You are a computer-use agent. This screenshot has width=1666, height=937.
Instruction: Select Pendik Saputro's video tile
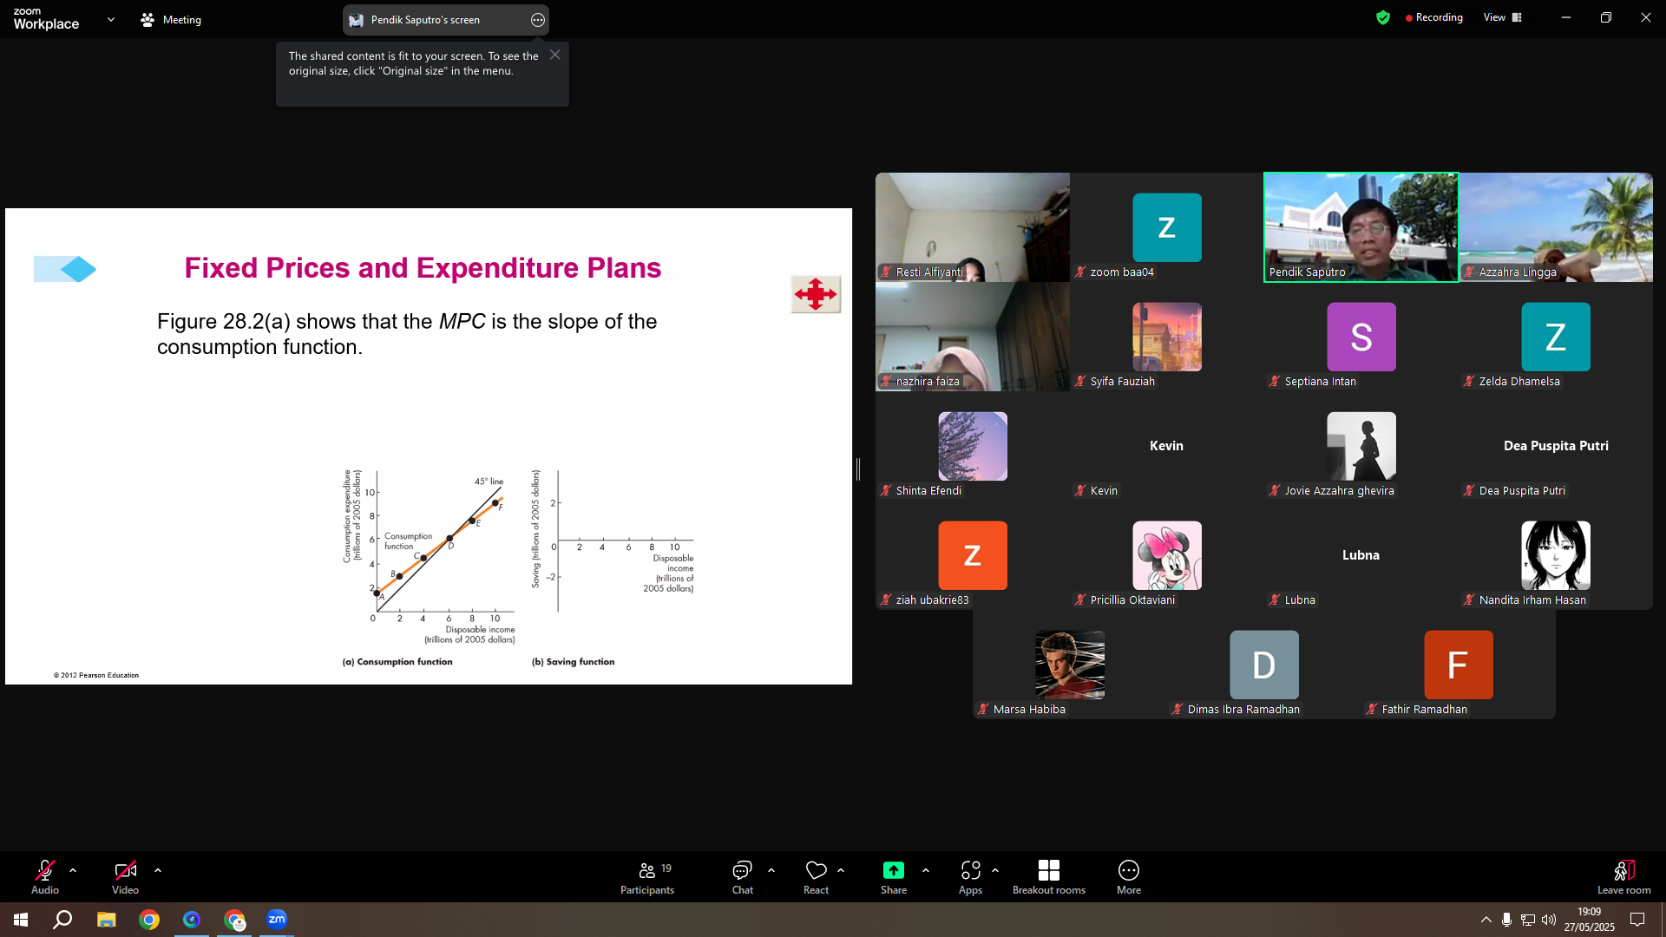pos(1361,227)
